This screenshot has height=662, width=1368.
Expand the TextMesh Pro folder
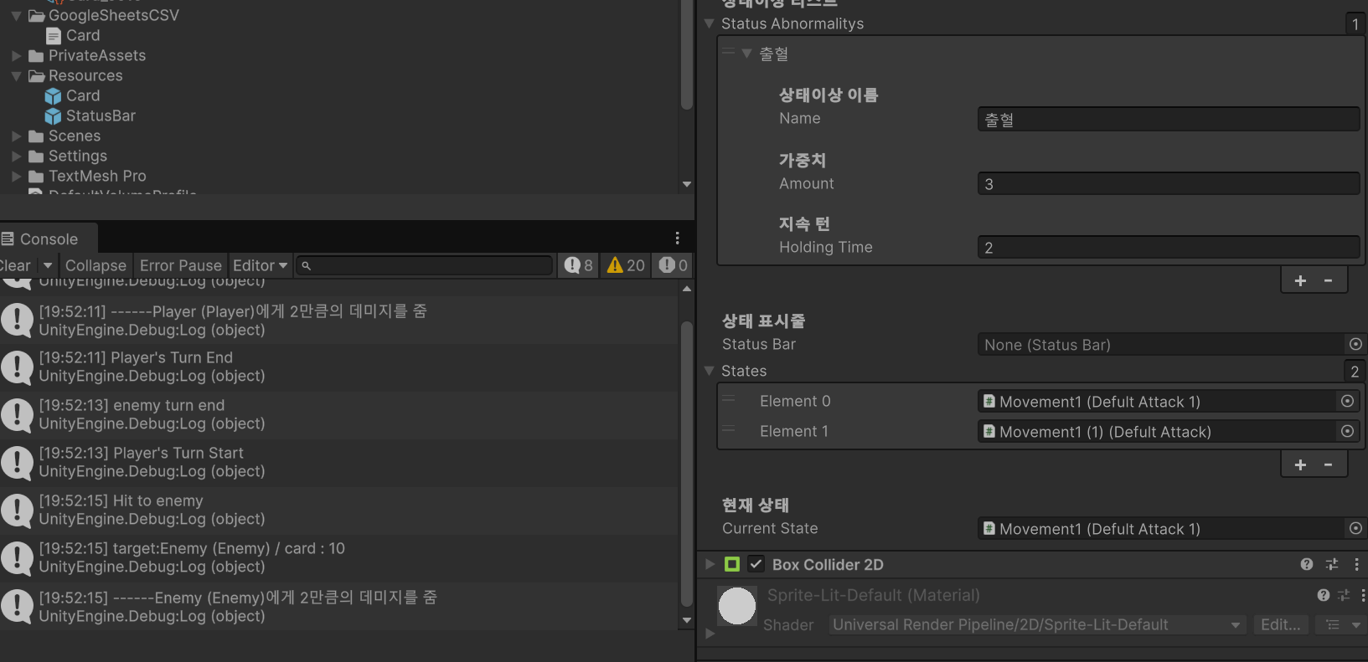point(16,176)
